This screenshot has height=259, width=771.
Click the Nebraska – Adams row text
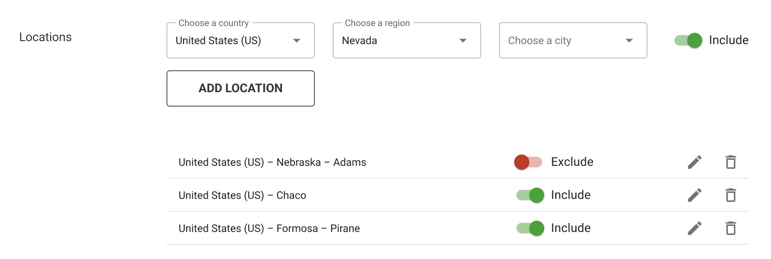tap(272, 162)
